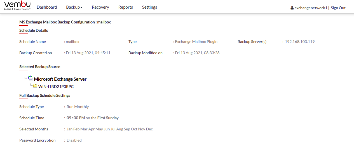
Task: Click the Full Backup Schedule Settings heading
Action: pyautogui.click(x=45, y=96)
